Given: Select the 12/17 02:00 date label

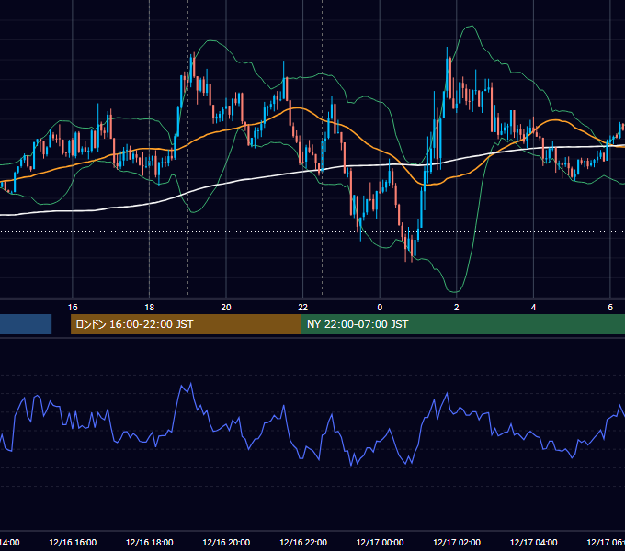Looking at the screenshot, I should tap(457, 543).
